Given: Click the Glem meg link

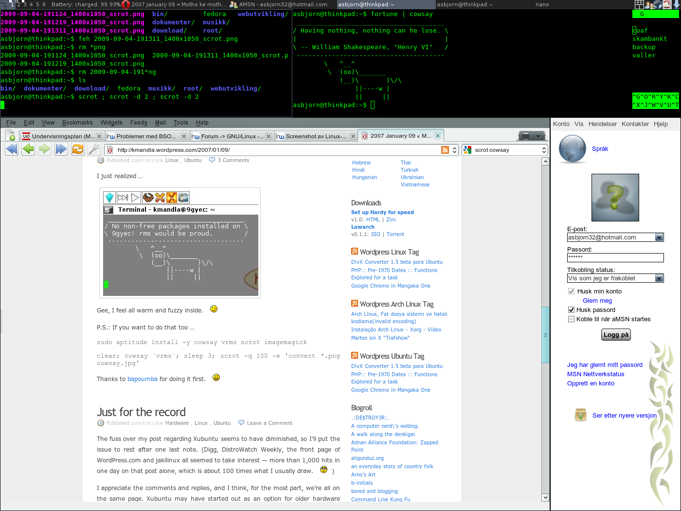Looking at the screenshot, I should [597, 300].
